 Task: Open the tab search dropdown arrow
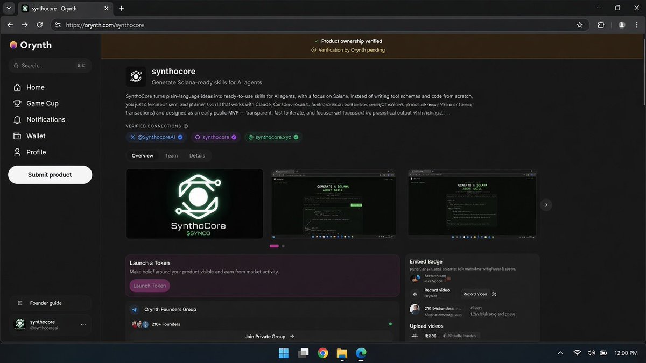(9, 8)
